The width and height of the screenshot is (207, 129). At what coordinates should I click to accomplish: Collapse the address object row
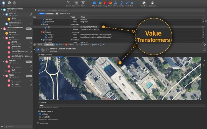(x=41, y=40)
